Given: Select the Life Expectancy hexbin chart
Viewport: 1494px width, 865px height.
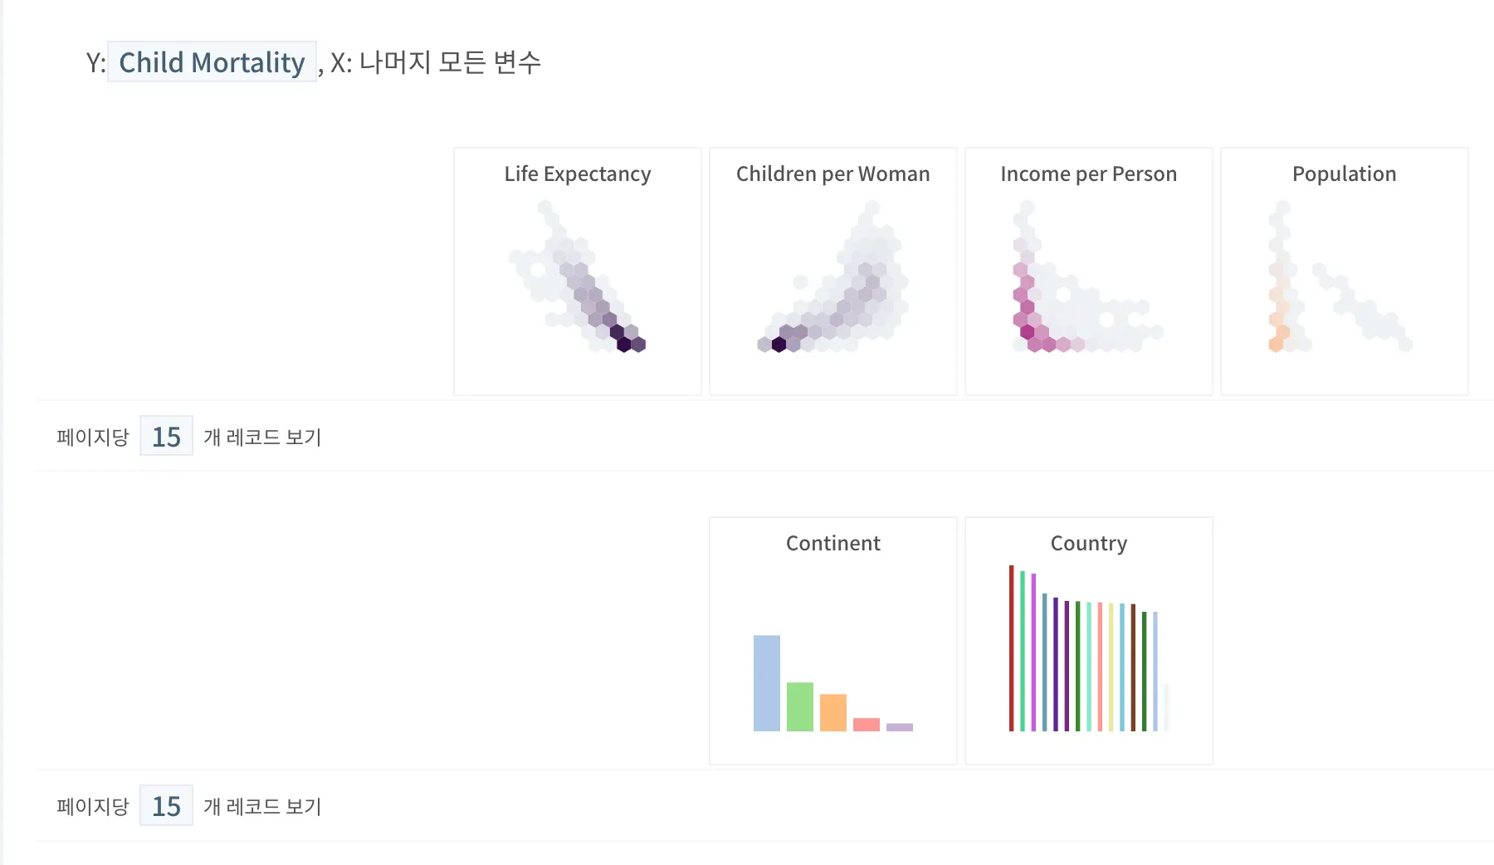Looking at the screenshot, I should coord(578,271).
